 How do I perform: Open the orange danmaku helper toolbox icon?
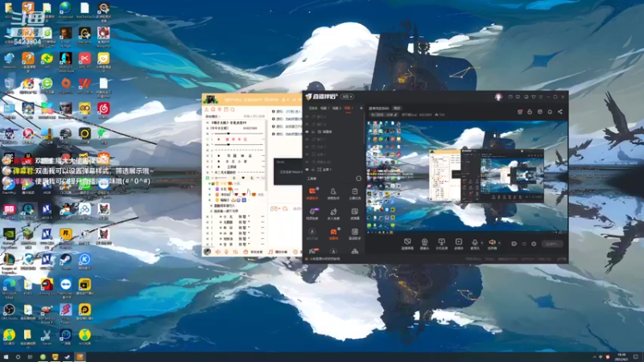[x=312, y=193]
